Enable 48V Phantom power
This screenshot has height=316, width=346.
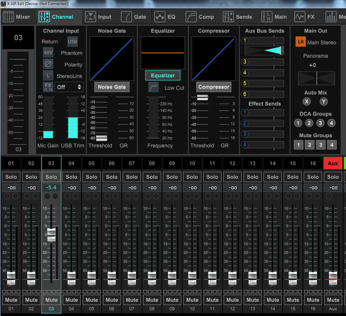(48, 53)
